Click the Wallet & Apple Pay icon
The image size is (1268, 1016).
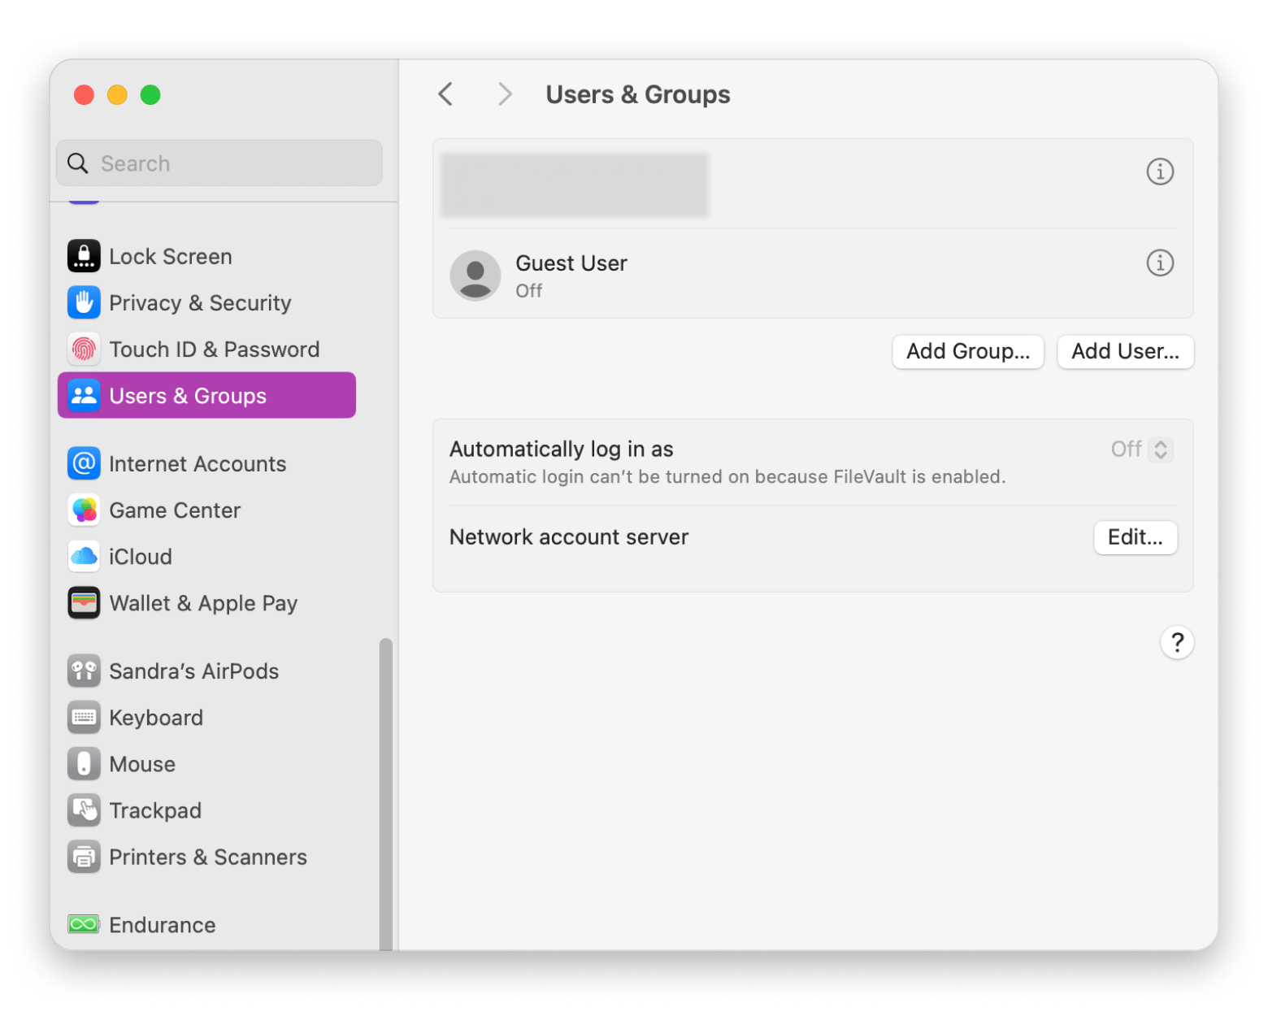[84, 603]
